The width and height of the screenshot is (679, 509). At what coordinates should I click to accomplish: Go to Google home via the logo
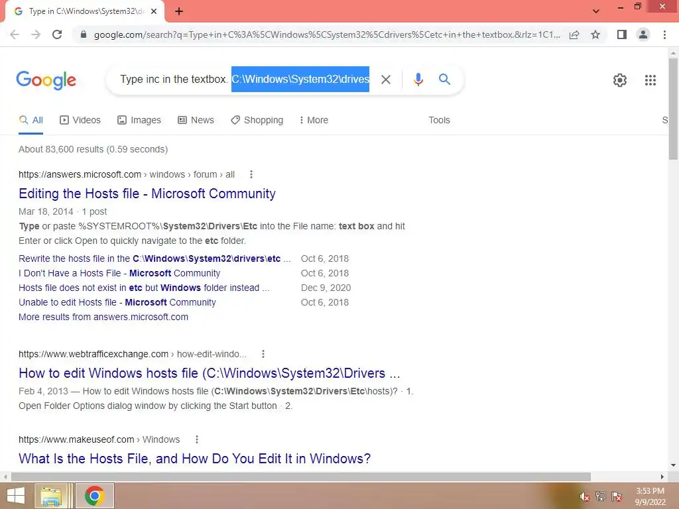coord(46,80)
